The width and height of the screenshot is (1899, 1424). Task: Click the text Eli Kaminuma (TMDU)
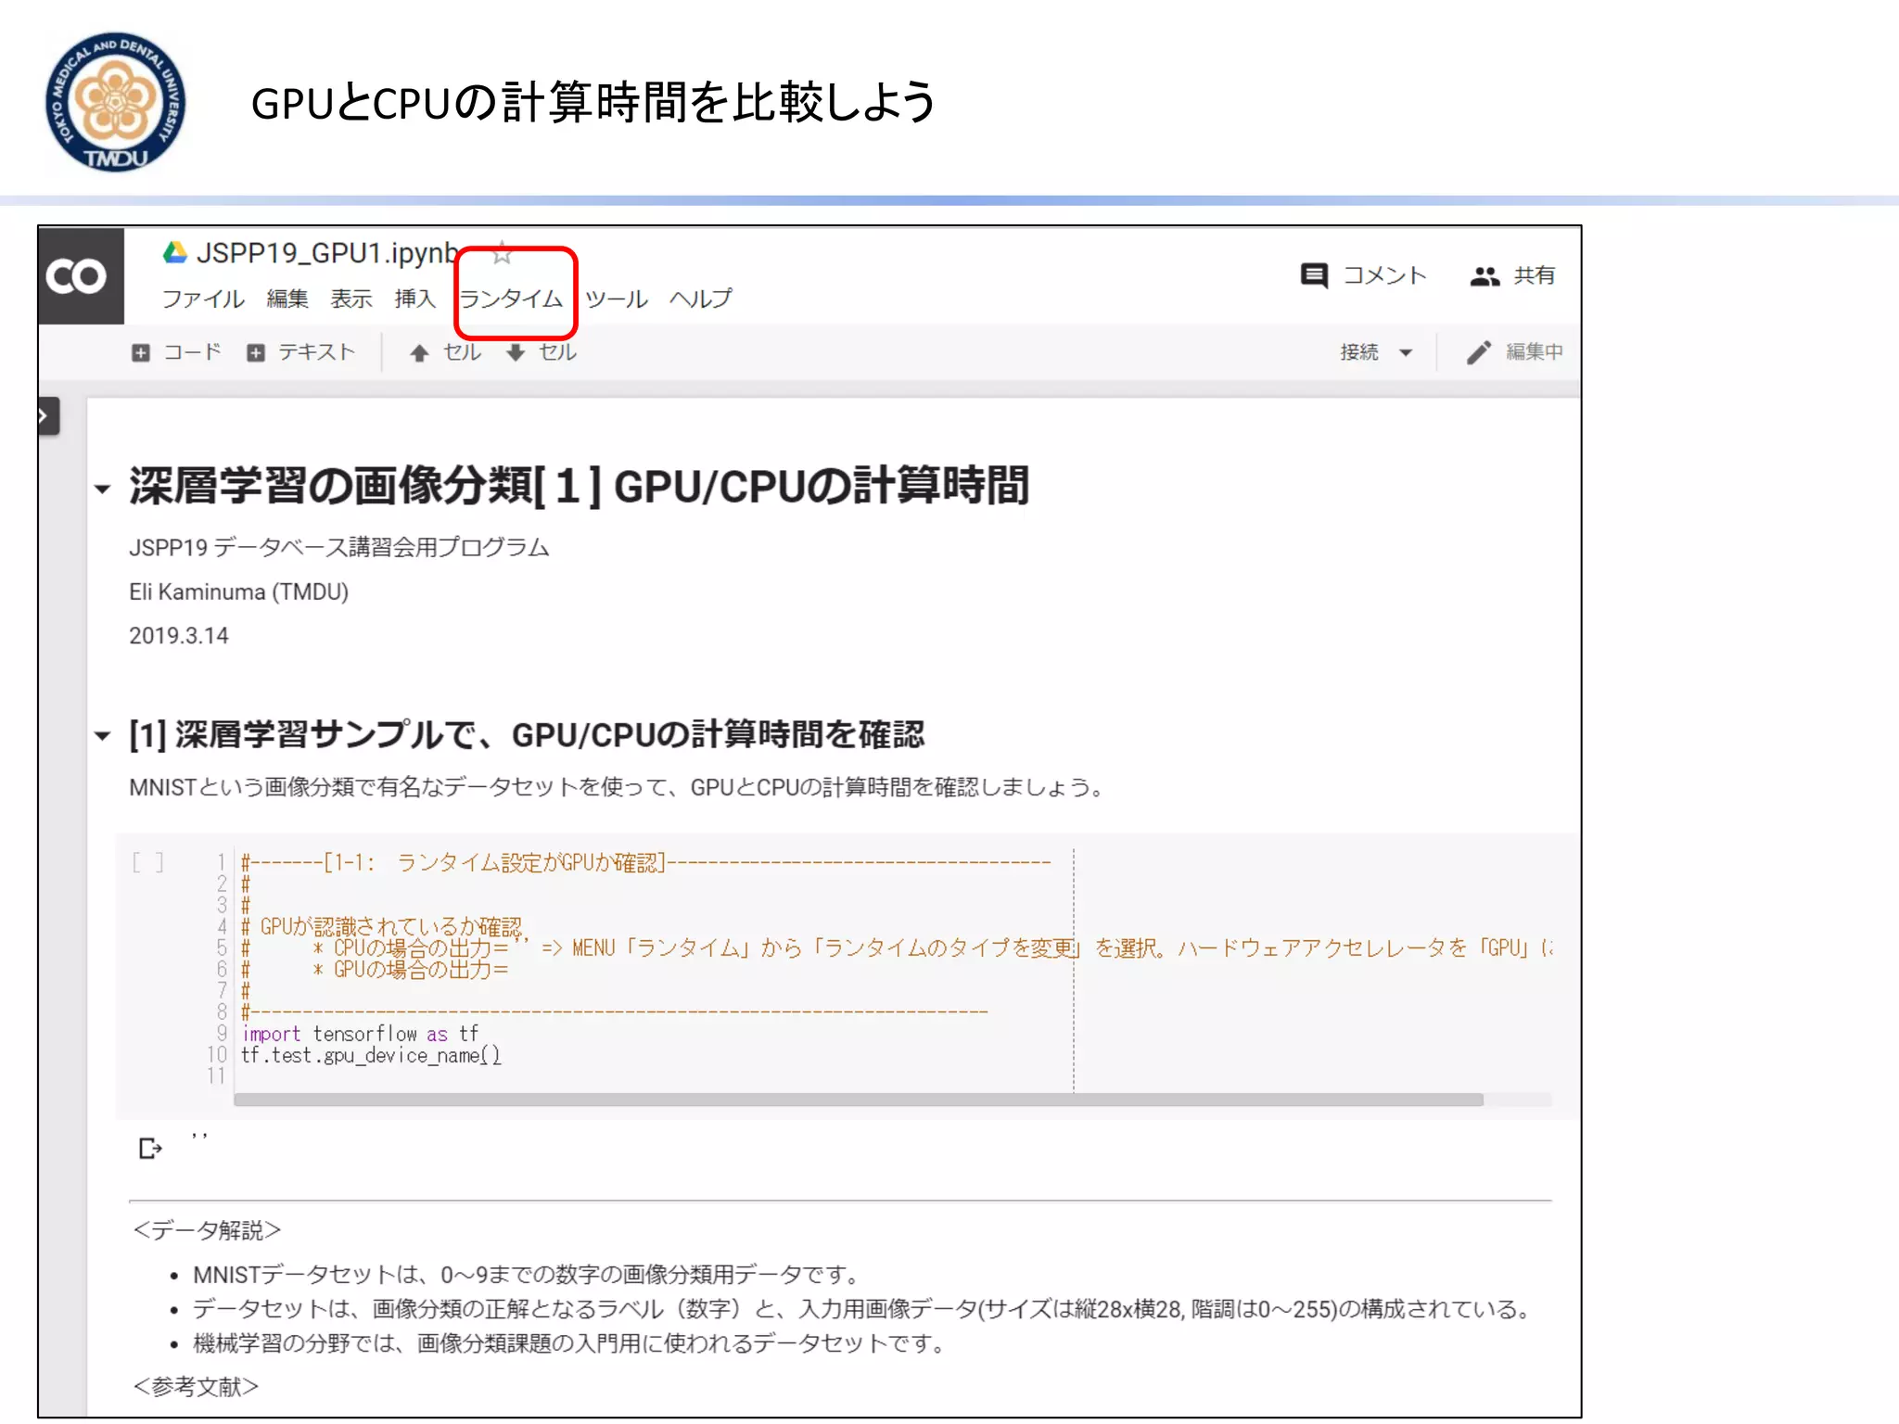238,591
